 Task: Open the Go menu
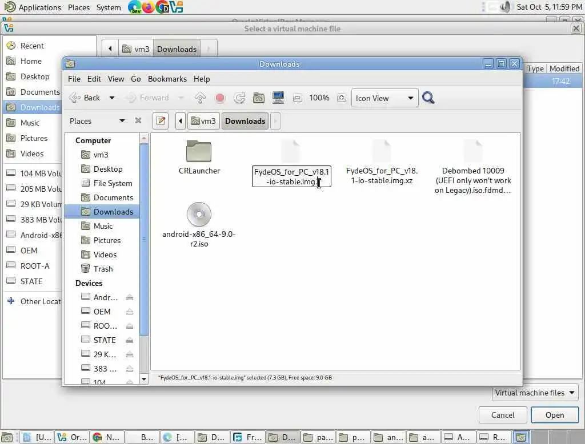tap(136, 79)
